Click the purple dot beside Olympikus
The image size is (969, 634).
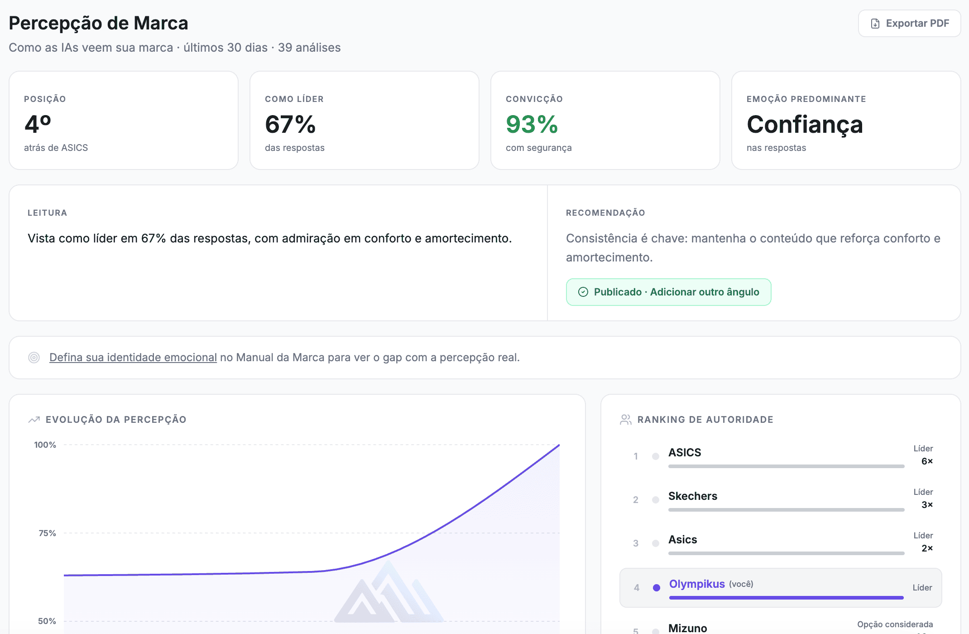pos(657,588)
